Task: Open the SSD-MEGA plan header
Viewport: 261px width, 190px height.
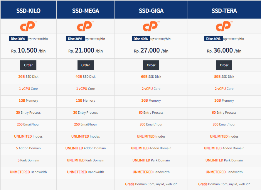Action: coord(85,9)
